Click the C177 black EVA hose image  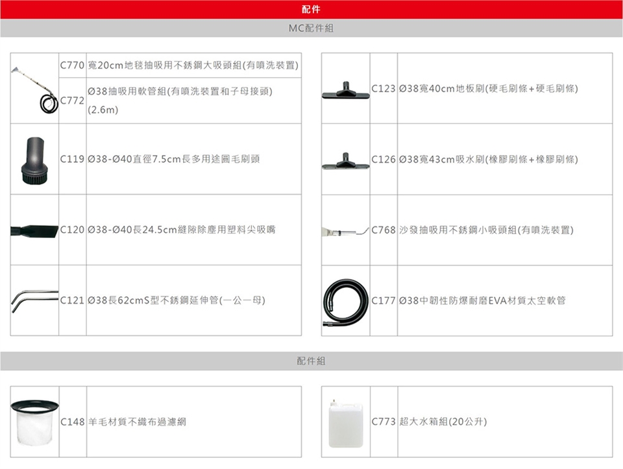pos(345,300)
